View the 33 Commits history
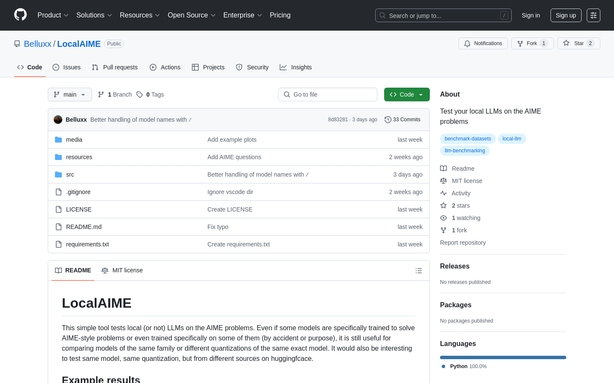614x383 pixels. click(403, 120)
